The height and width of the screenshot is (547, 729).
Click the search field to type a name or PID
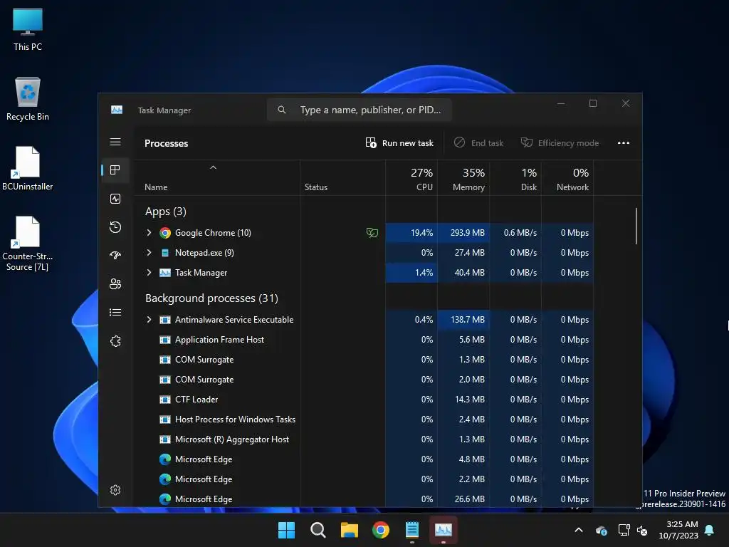(359, 110)
